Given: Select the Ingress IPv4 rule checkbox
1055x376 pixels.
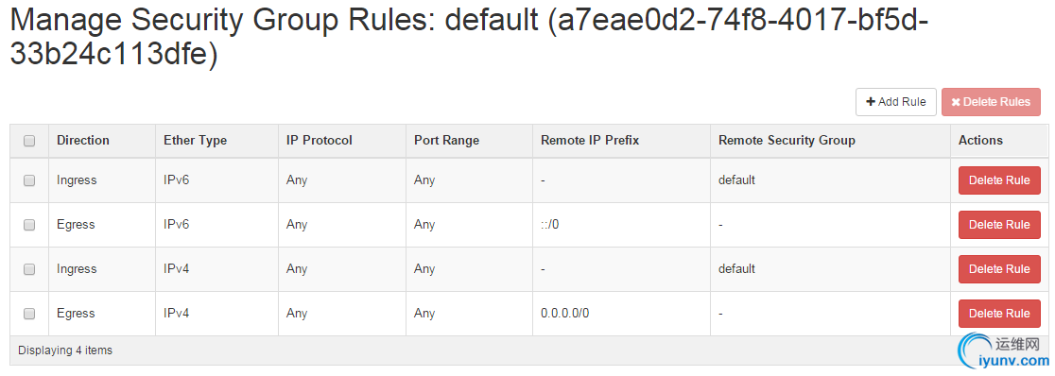Looking at the screenshot, I should coord(29,269).
